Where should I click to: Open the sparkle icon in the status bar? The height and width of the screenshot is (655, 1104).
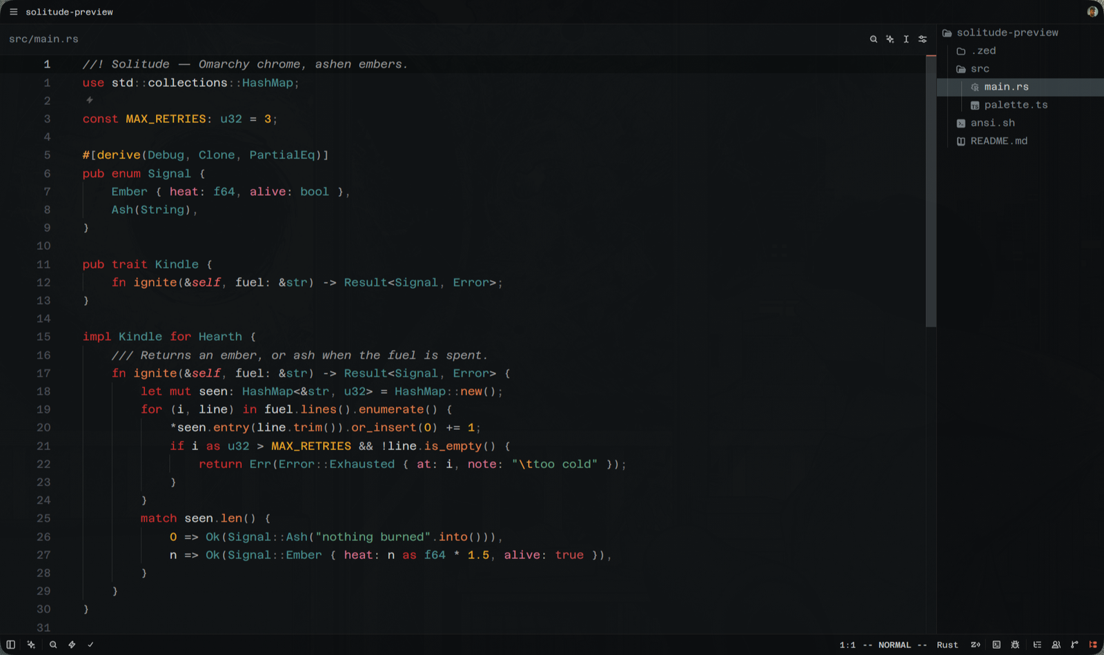pos(31,645)
